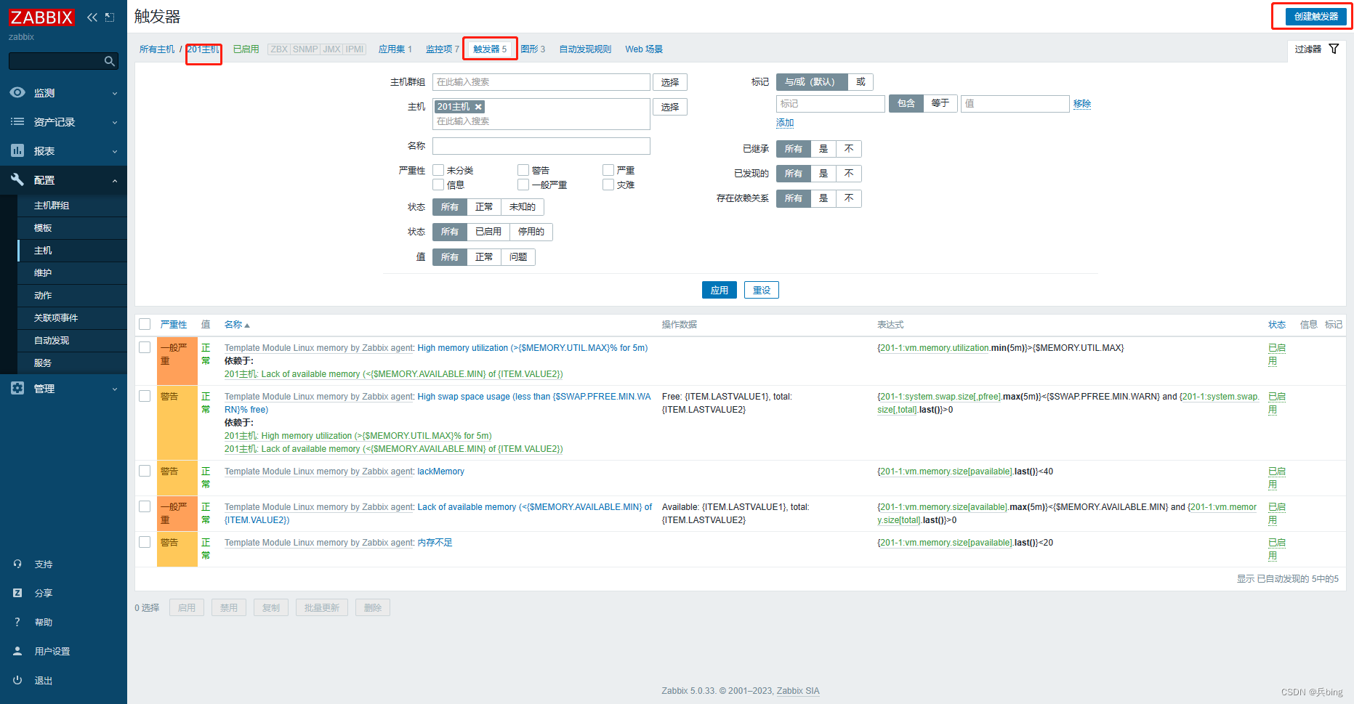The height and width of the screenshot is (704, 1354).
Task: Select checkbox for High memory utilization trigger
Action: (145, 347)
